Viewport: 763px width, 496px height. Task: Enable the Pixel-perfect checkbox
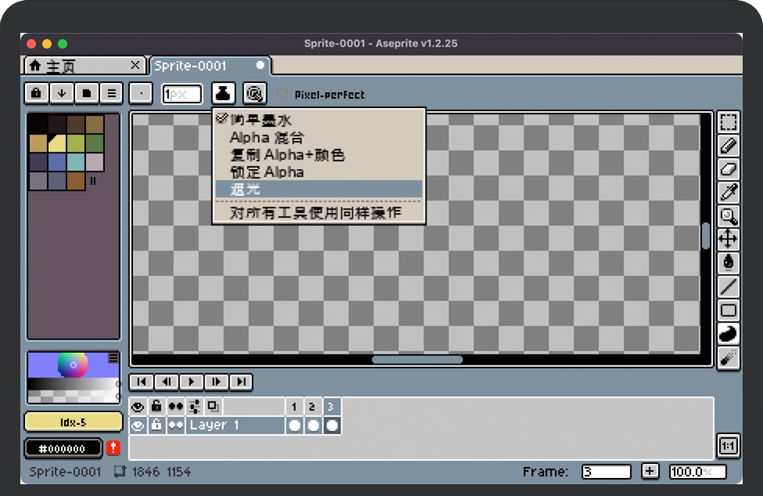[283, 95]
